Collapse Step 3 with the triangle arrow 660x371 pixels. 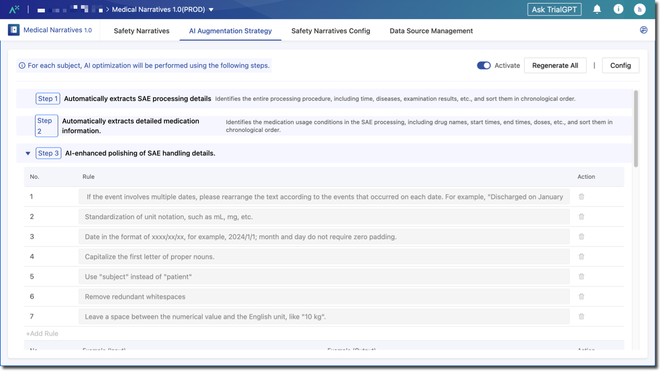click(x=28, y=153)
